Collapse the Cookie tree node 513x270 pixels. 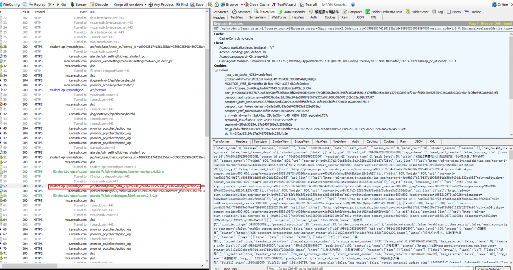pos(216,70)
